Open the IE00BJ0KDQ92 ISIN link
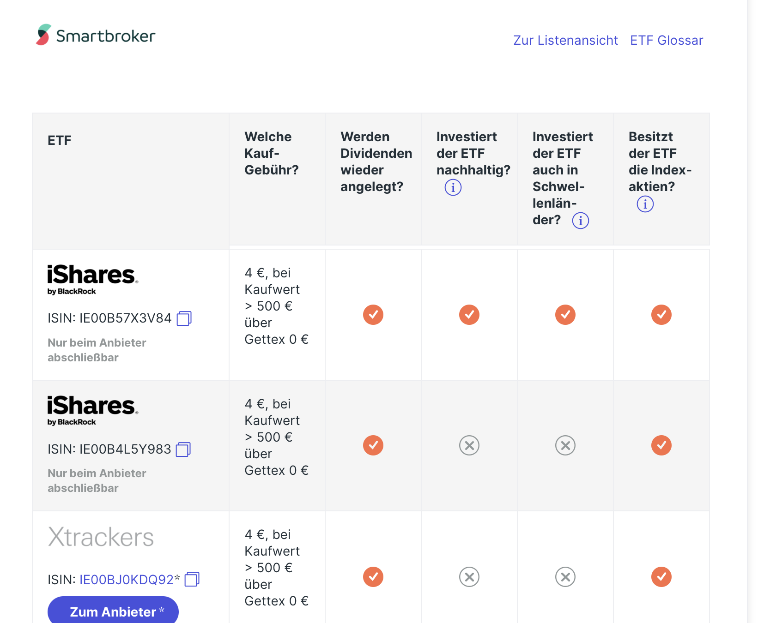This screenshot has width=758, height=623. tap(127, 580)
